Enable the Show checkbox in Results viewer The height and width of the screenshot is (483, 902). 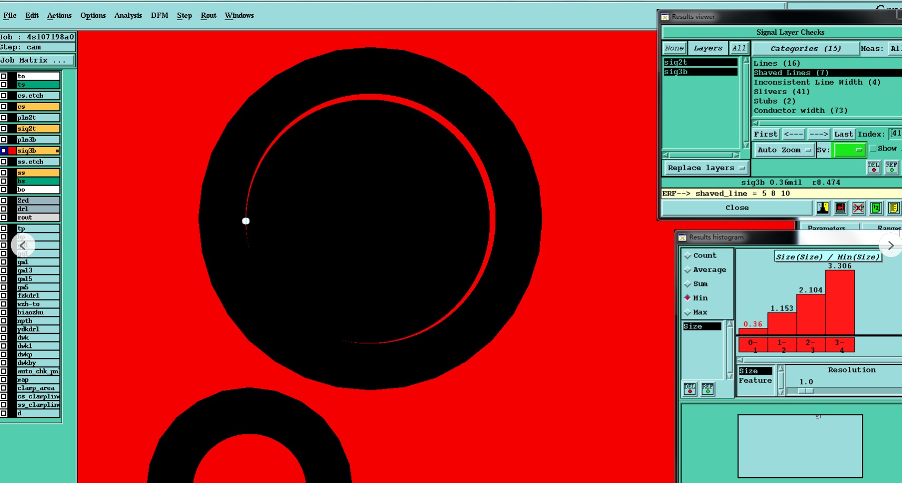(x=873, y=149)
